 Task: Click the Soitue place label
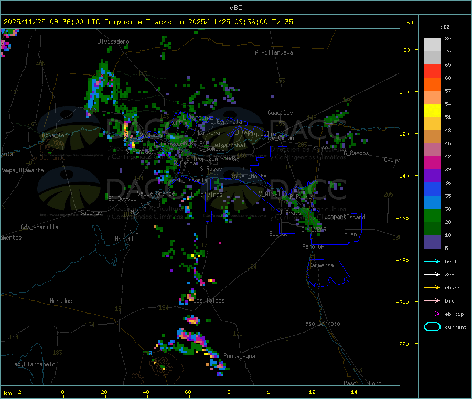point(278,234)
